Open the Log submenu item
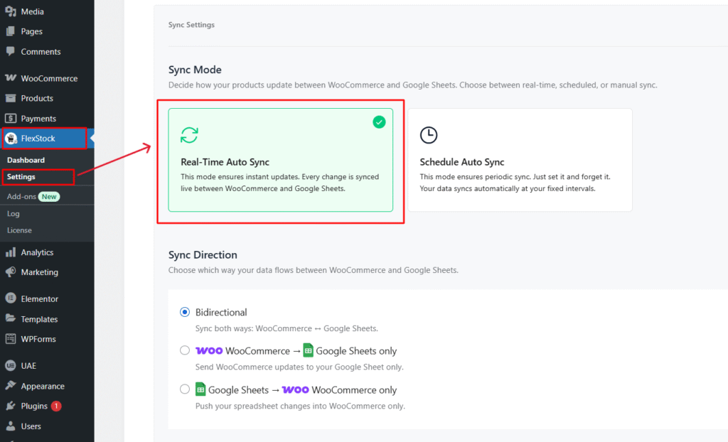 [x=13, y=214]
